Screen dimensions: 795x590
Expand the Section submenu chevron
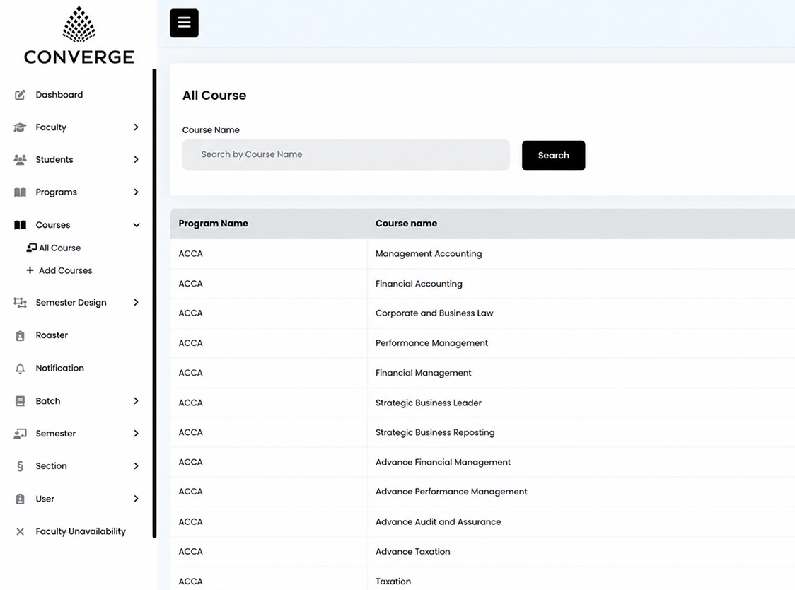pos(136,465)
